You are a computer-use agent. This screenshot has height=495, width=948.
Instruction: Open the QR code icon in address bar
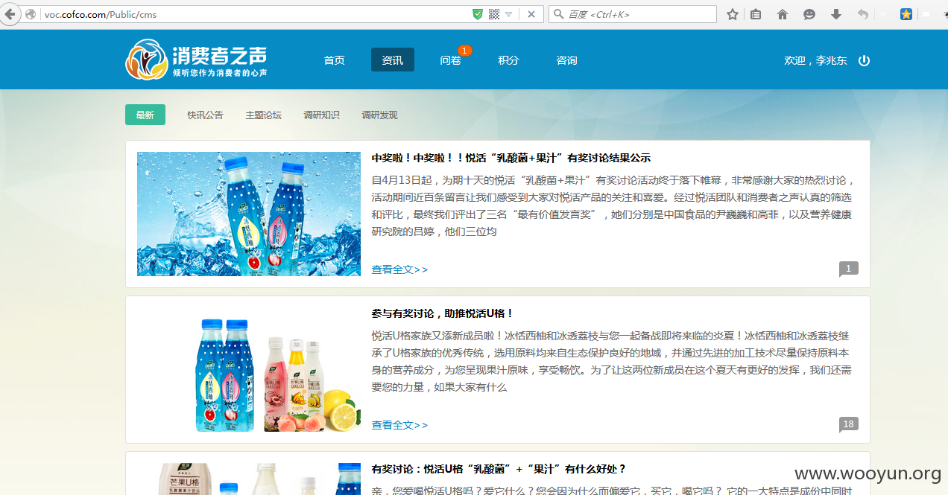click(x=494, y=14)
